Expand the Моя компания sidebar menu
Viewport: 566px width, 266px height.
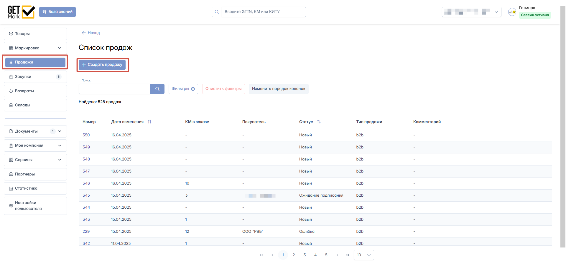(35, 145)
